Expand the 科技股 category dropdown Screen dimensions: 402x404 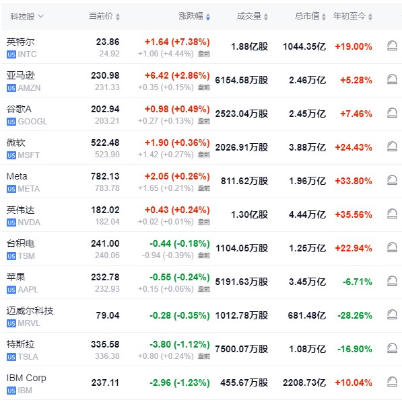pos(27,17)
